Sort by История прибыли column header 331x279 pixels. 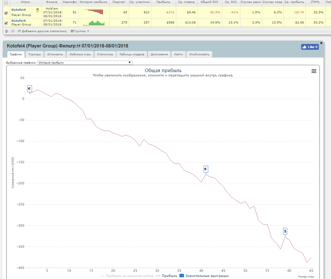94,2
